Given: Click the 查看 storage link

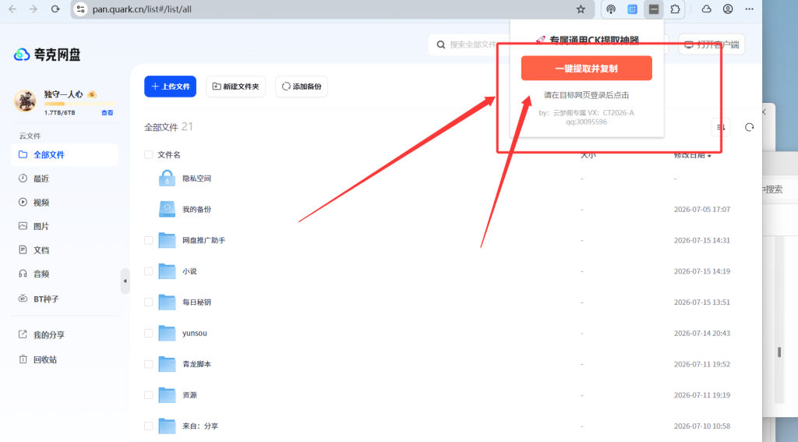Looking at the screenshot, I should pos(107,113).
